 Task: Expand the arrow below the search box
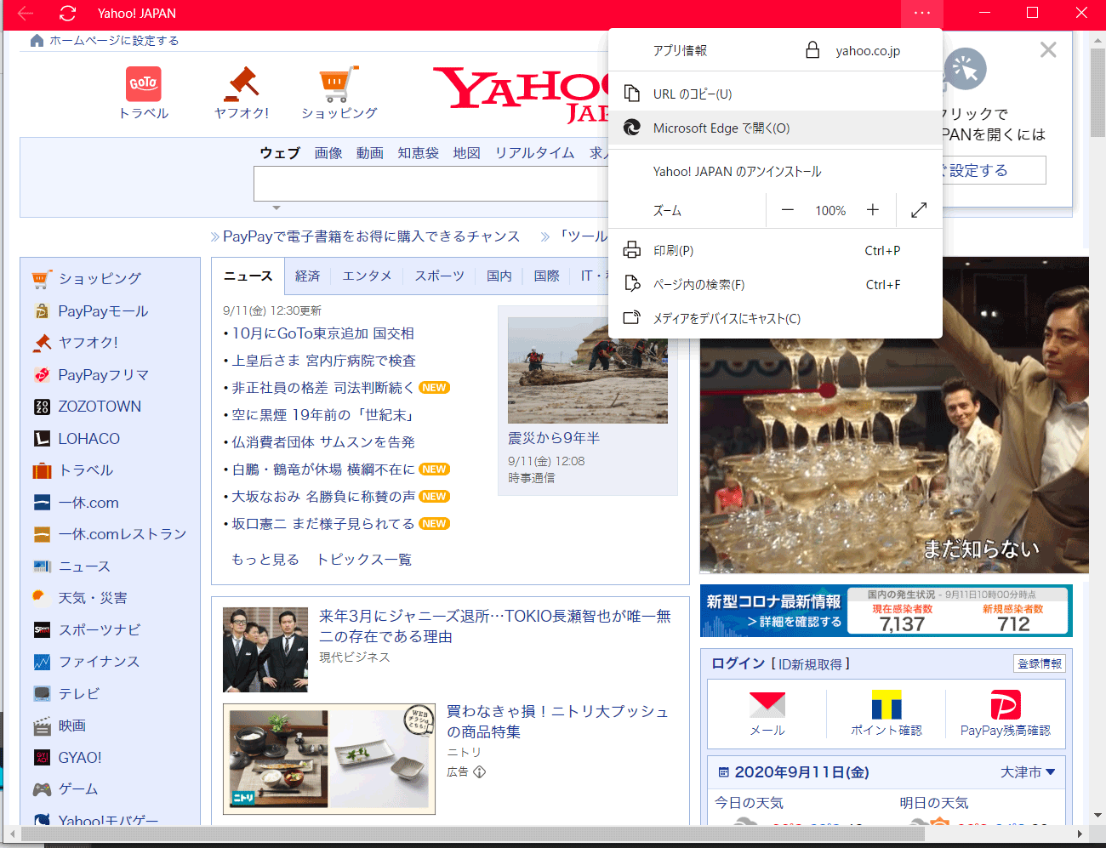click(276, 208)
